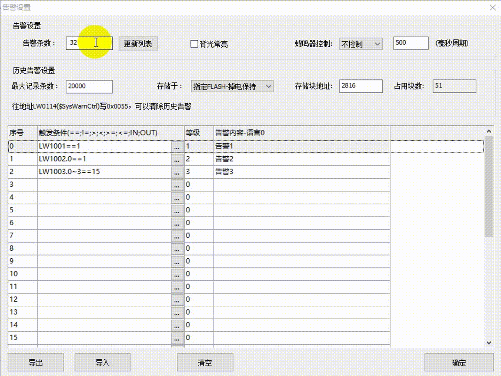Open the 蜂鸣器控制 dropdown showing 不控制
This screenshot has height=376, width=501.
click(x=361, y=44)
